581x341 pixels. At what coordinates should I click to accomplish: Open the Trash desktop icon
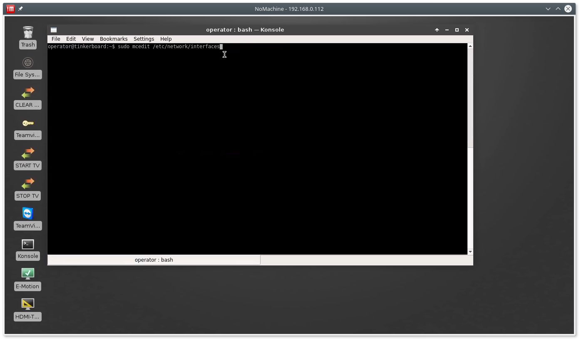(x=28, y=32)
